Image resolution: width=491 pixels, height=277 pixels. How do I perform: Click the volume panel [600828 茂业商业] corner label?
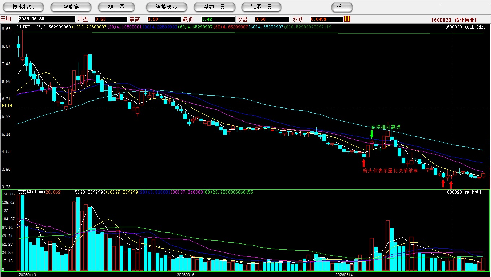click(x=465, y=192)
